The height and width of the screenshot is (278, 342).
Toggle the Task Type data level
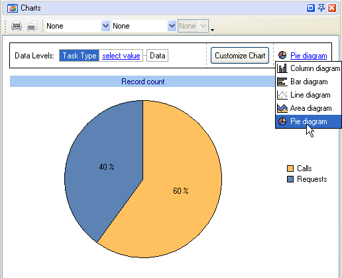click(79, 56)
